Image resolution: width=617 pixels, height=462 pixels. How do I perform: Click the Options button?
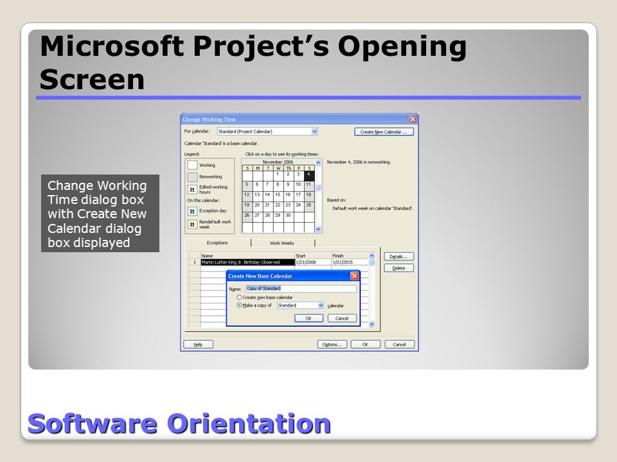coord(332,345)
